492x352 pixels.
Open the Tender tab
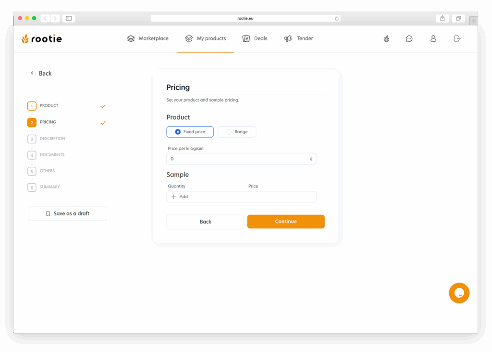point(298,39)
